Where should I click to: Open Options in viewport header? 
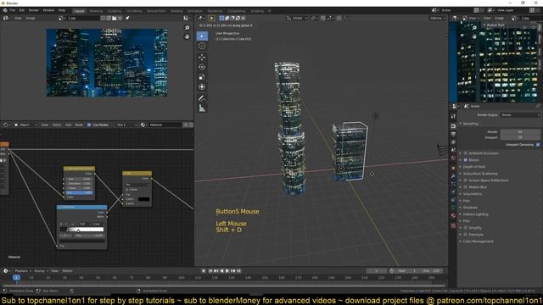(437, 18)
